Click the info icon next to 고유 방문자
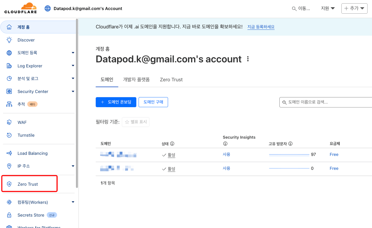 290,144
